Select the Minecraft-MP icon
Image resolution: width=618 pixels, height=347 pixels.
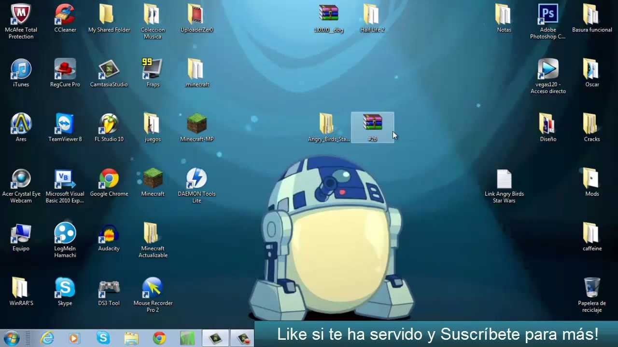pyautogui.click(x=197, y=128)
